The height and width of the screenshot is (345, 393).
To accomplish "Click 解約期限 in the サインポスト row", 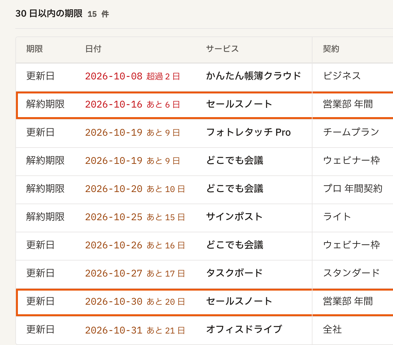I will pyautogui.click(x=45, y=217).
